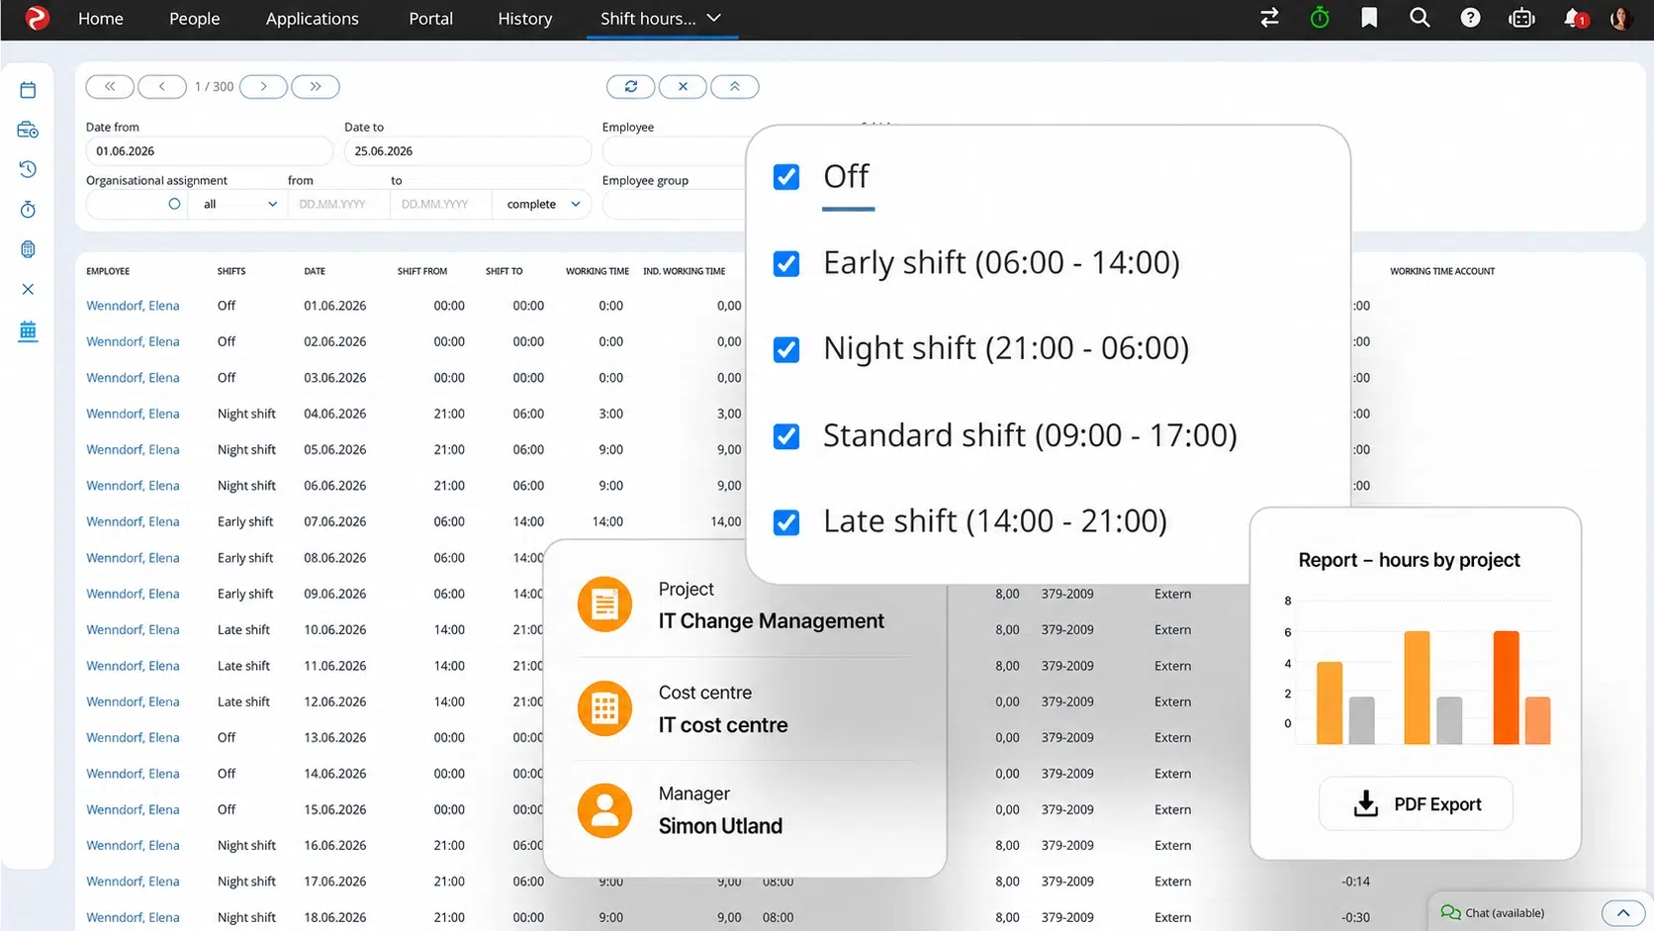Open the bookmark icon in header

pos(1369,18)
